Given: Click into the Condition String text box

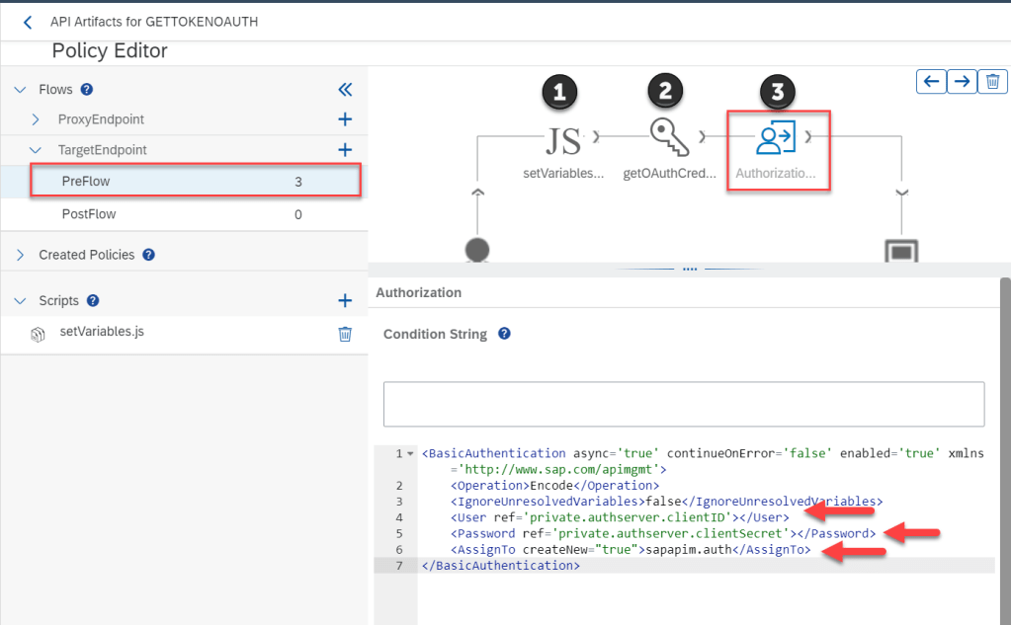Looking at the screenshot, I should pyautogui.click(x=683, y=404).
